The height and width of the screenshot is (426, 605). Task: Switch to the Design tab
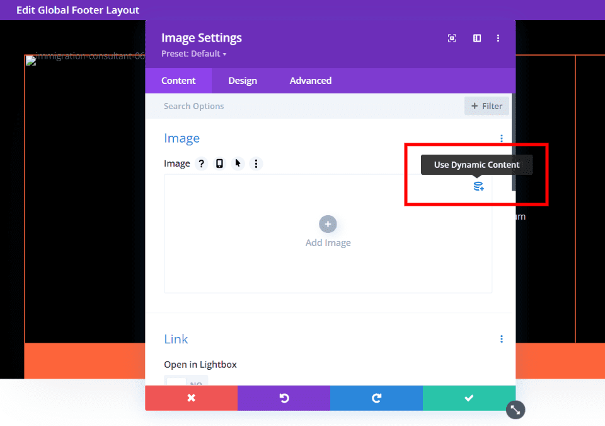243,80
